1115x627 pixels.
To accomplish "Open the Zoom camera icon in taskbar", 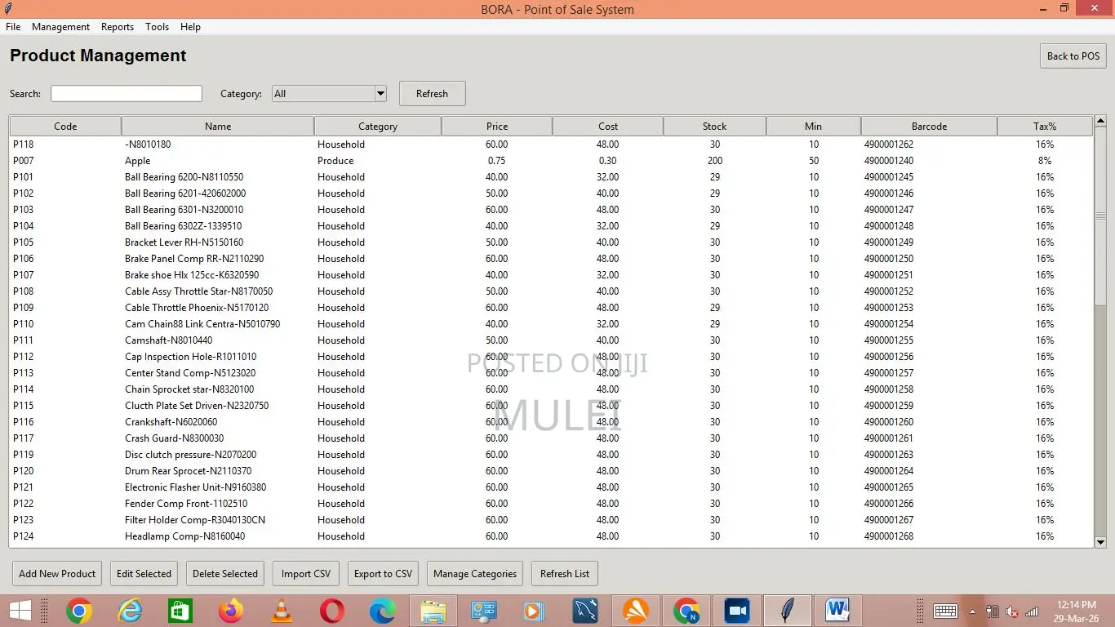I will point(737,611).
